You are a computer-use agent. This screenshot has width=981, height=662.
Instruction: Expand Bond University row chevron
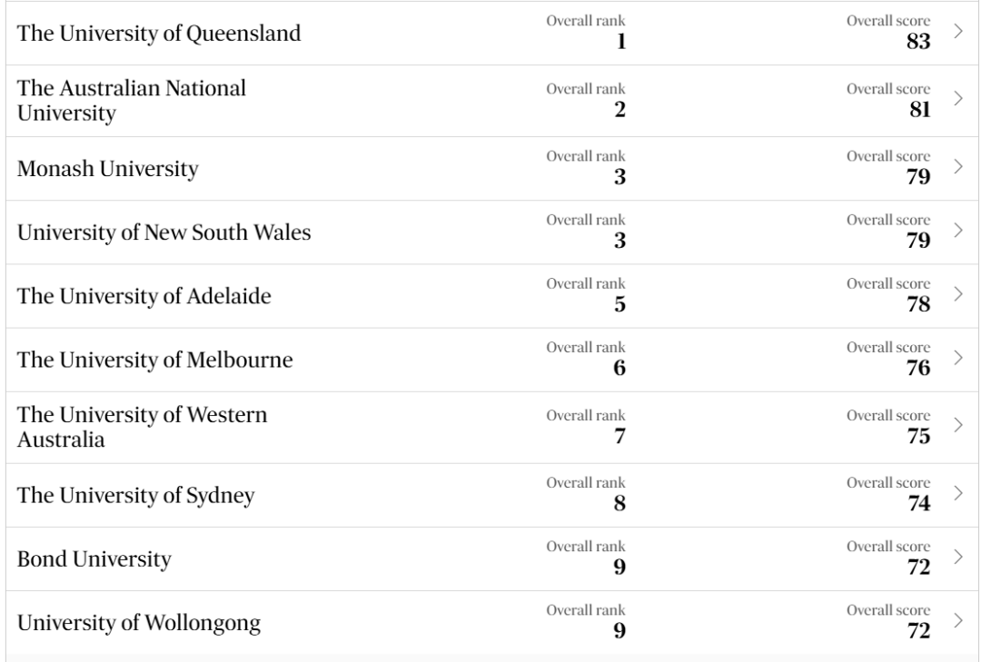tap(957, 557)
